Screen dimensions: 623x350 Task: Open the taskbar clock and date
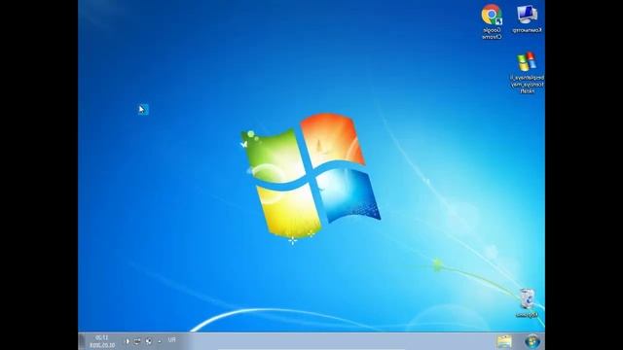point(102,341)
